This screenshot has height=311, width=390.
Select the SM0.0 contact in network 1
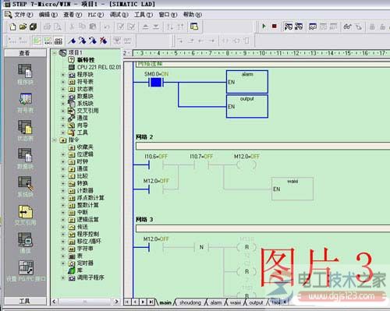(x=156, y=83)
